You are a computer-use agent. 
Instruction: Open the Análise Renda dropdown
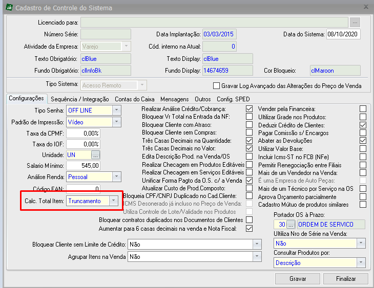click(x=116, y=177)
